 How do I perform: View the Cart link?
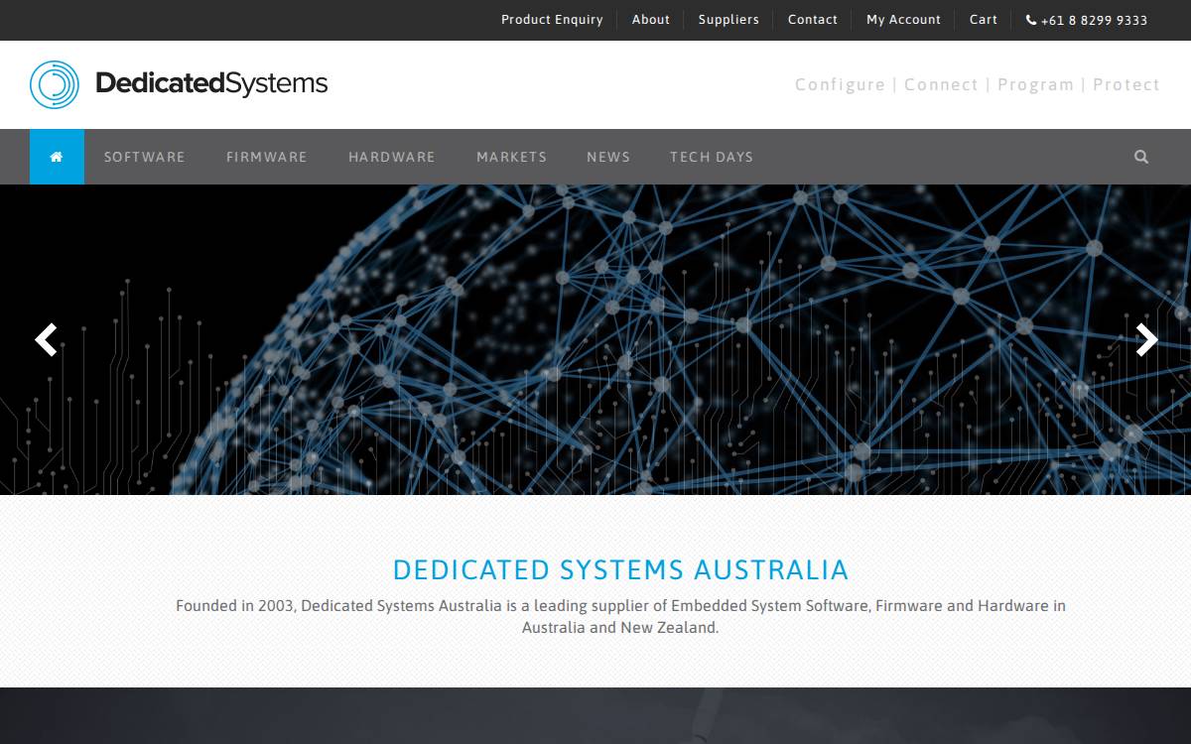coord(984,20)
